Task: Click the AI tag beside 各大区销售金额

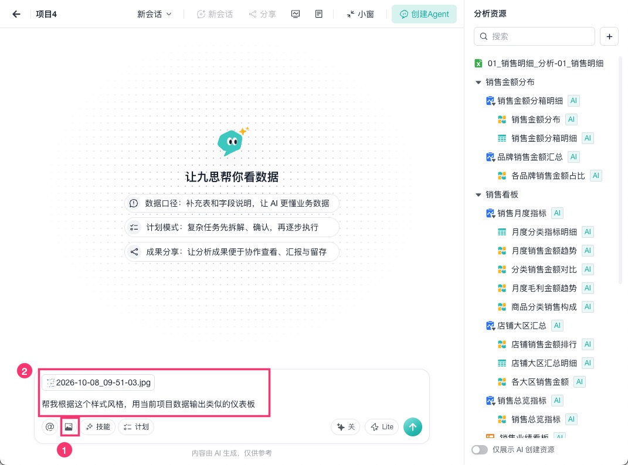Action: coord(579,382)
